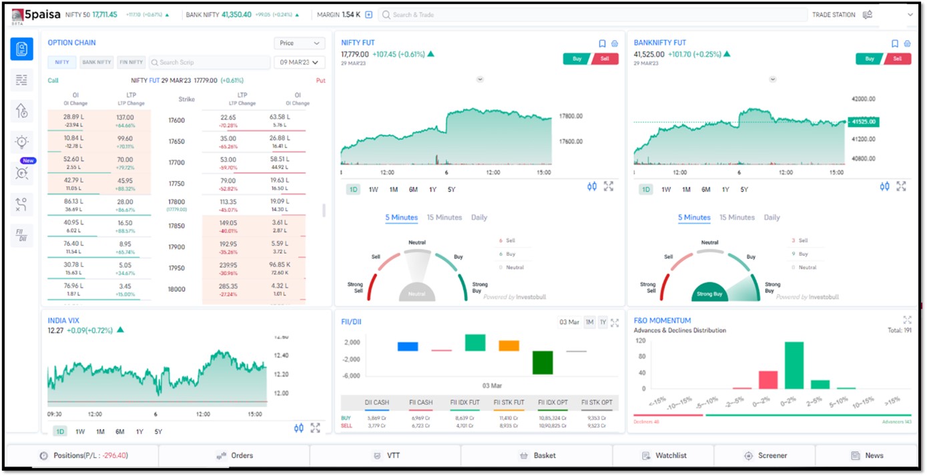The height and width of the screenshot is (476, 927).
Task: Open the FII DII sidebar icon
Action: point(21,236)
